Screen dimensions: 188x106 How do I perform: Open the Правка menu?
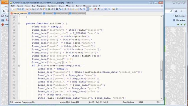(20, 6)
